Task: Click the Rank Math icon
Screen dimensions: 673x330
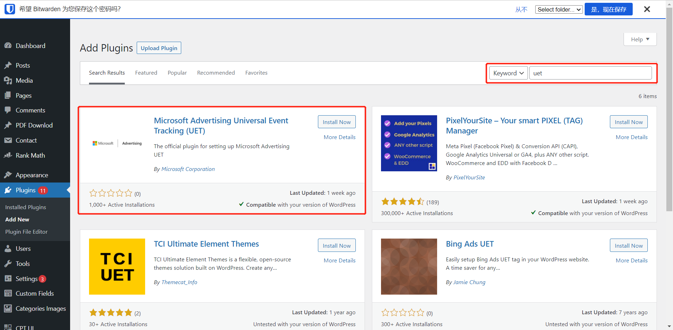Action: [8, 155]
